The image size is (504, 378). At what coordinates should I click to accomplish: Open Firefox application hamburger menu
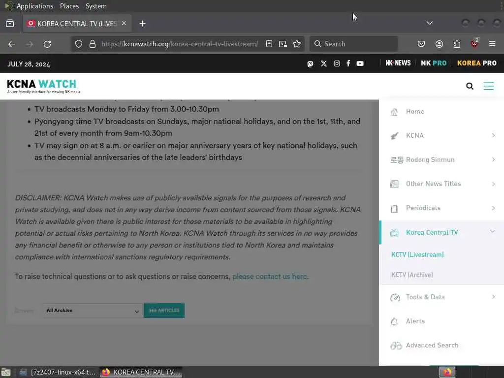492,44
